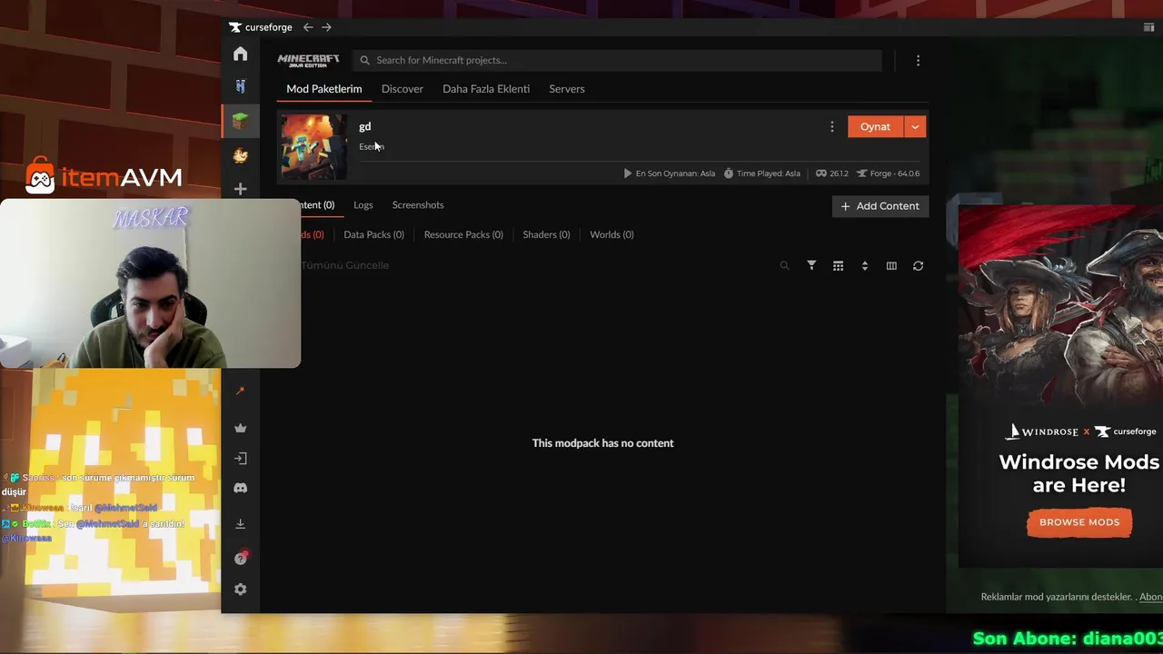Expand the Oynat dropdown arrow
Image resolution: width=1163 pixels, height=654 pixels.
[915, 127]
